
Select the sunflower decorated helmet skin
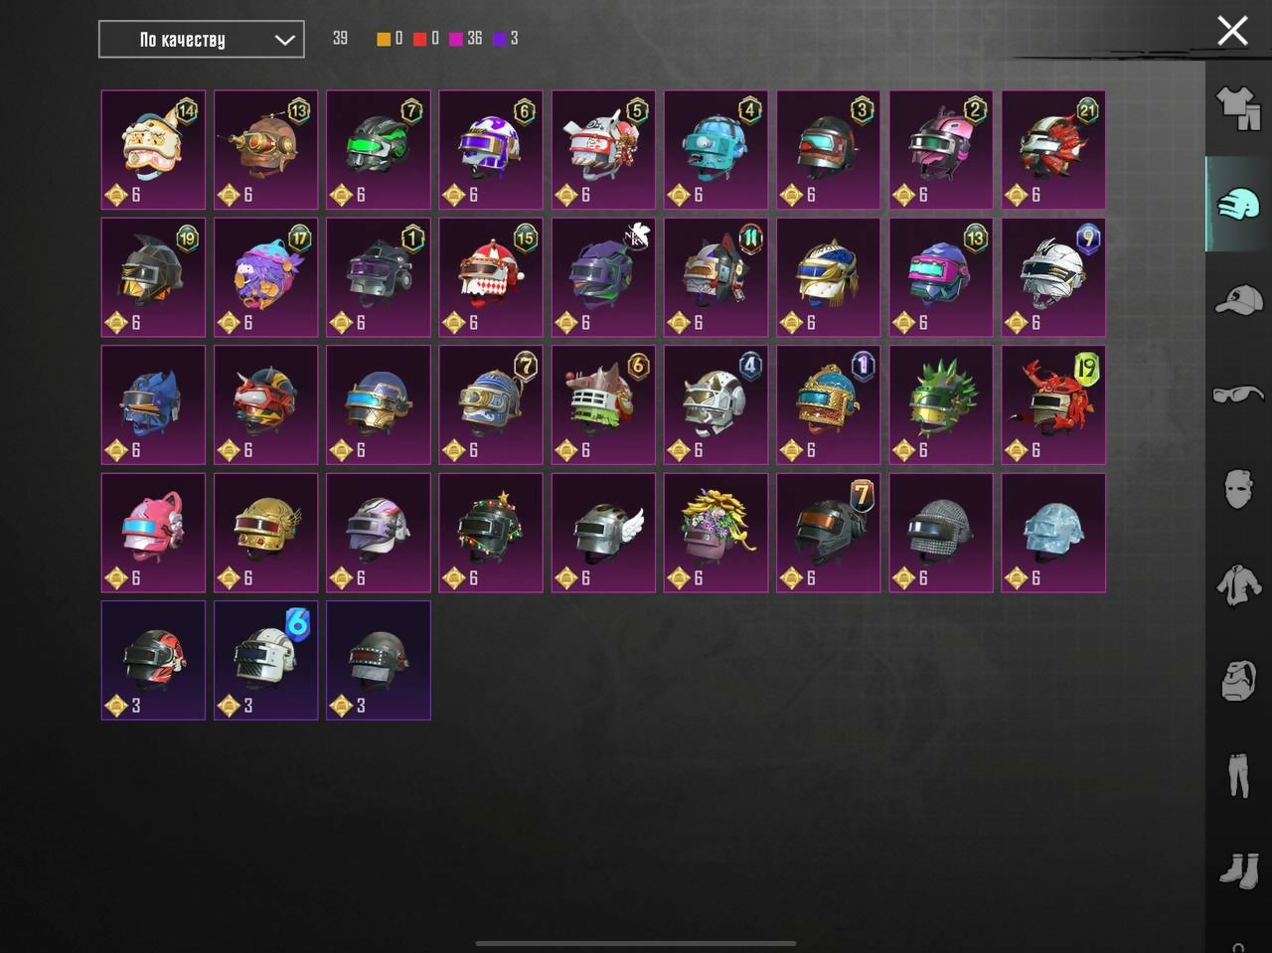coord(715,532)
